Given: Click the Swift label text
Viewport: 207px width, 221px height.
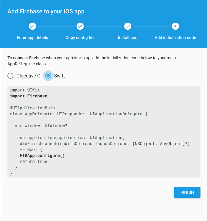Looking at the screenshot, I should click(x=60, y=76).
